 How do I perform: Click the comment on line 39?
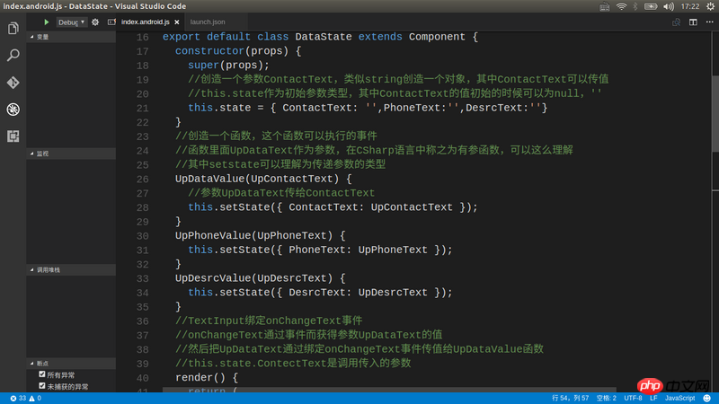pos(293,364)
